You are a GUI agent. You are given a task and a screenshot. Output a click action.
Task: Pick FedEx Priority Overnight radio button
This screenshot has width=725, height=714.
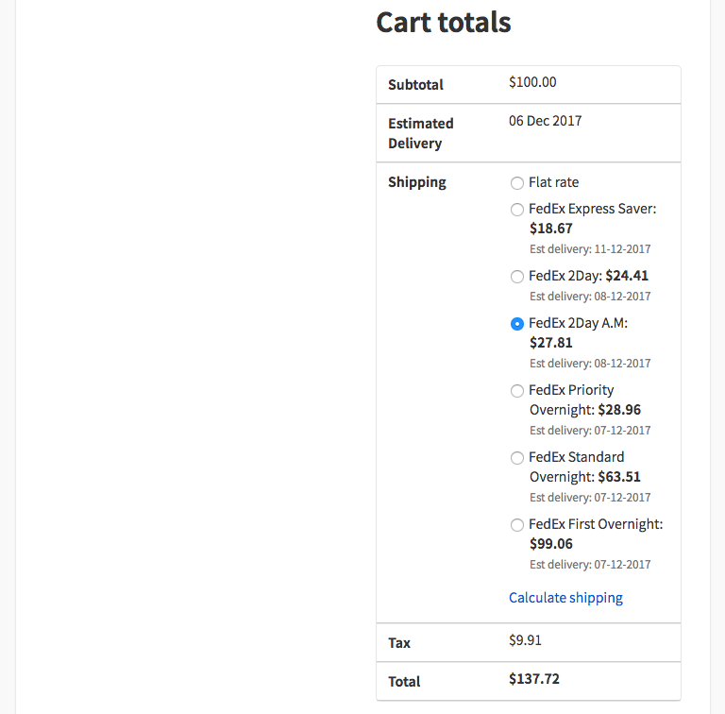click(x=517, y=391)
